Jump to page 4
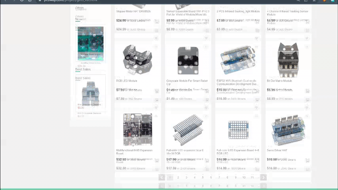The image size is (338, 190). pos(194,177)
